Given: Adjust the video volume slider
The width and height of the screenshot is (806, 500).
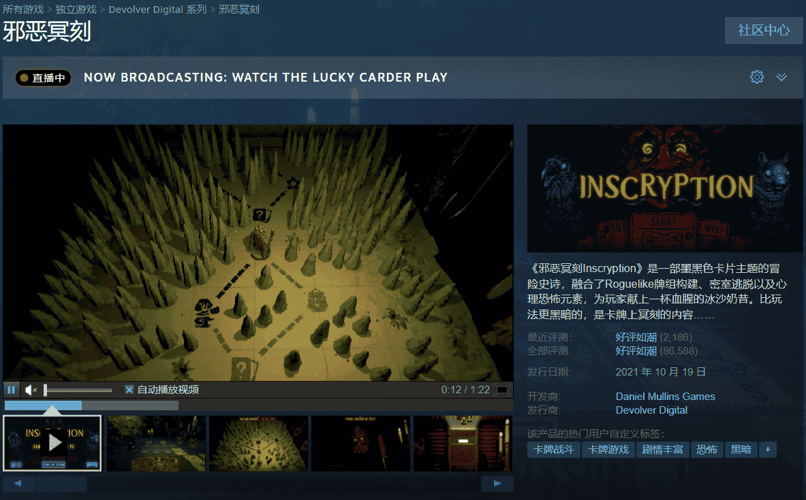Looking at the screenshot, I should [x=78, y=390].
